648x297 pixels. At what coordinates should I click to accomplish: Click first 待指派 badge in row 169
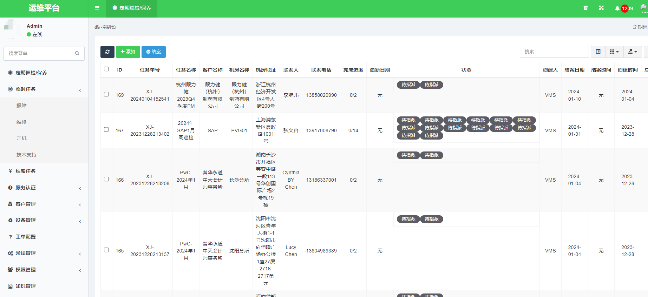point(408,85)
